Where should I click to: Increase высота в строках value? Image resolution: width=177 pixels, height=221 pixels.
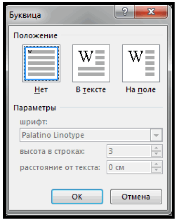[156, 148]
